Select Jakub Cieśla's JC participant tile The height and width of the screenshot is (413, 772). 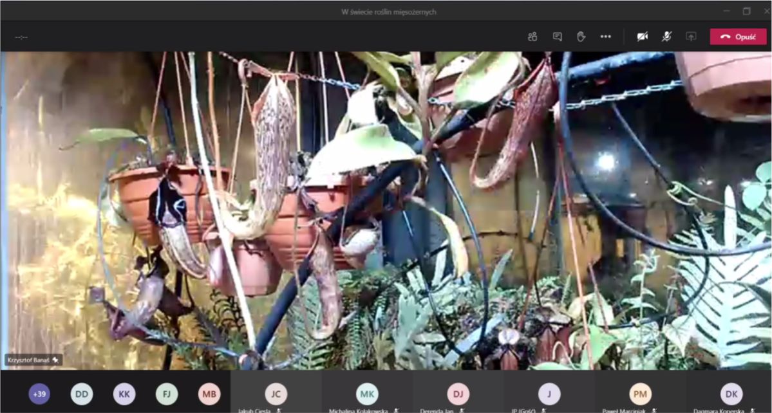point(276,394)
